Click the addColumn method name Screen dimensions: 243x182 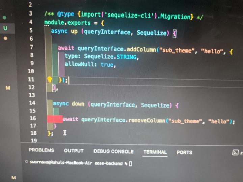pos(141,49)
